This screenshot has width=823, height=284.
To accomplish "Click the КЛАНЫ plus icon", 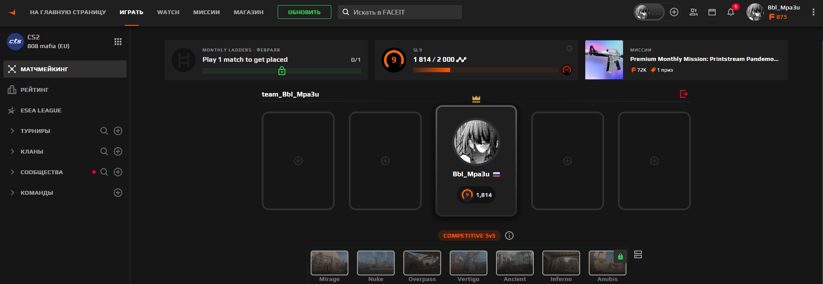I will pos(118,151).
